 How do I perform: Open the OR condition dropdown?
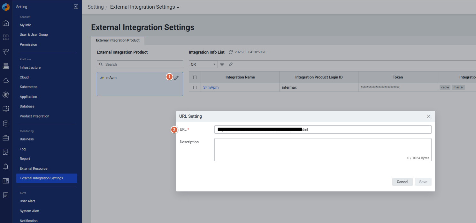(203, 64)
